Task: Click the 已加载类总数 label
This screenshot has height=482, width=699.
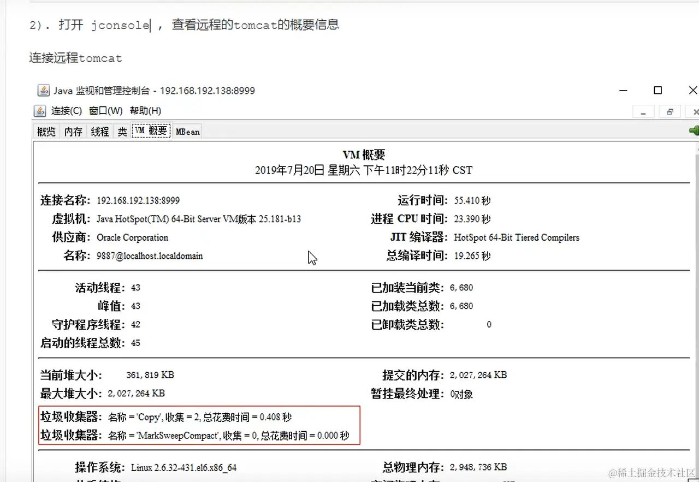Action: (407, 306)
